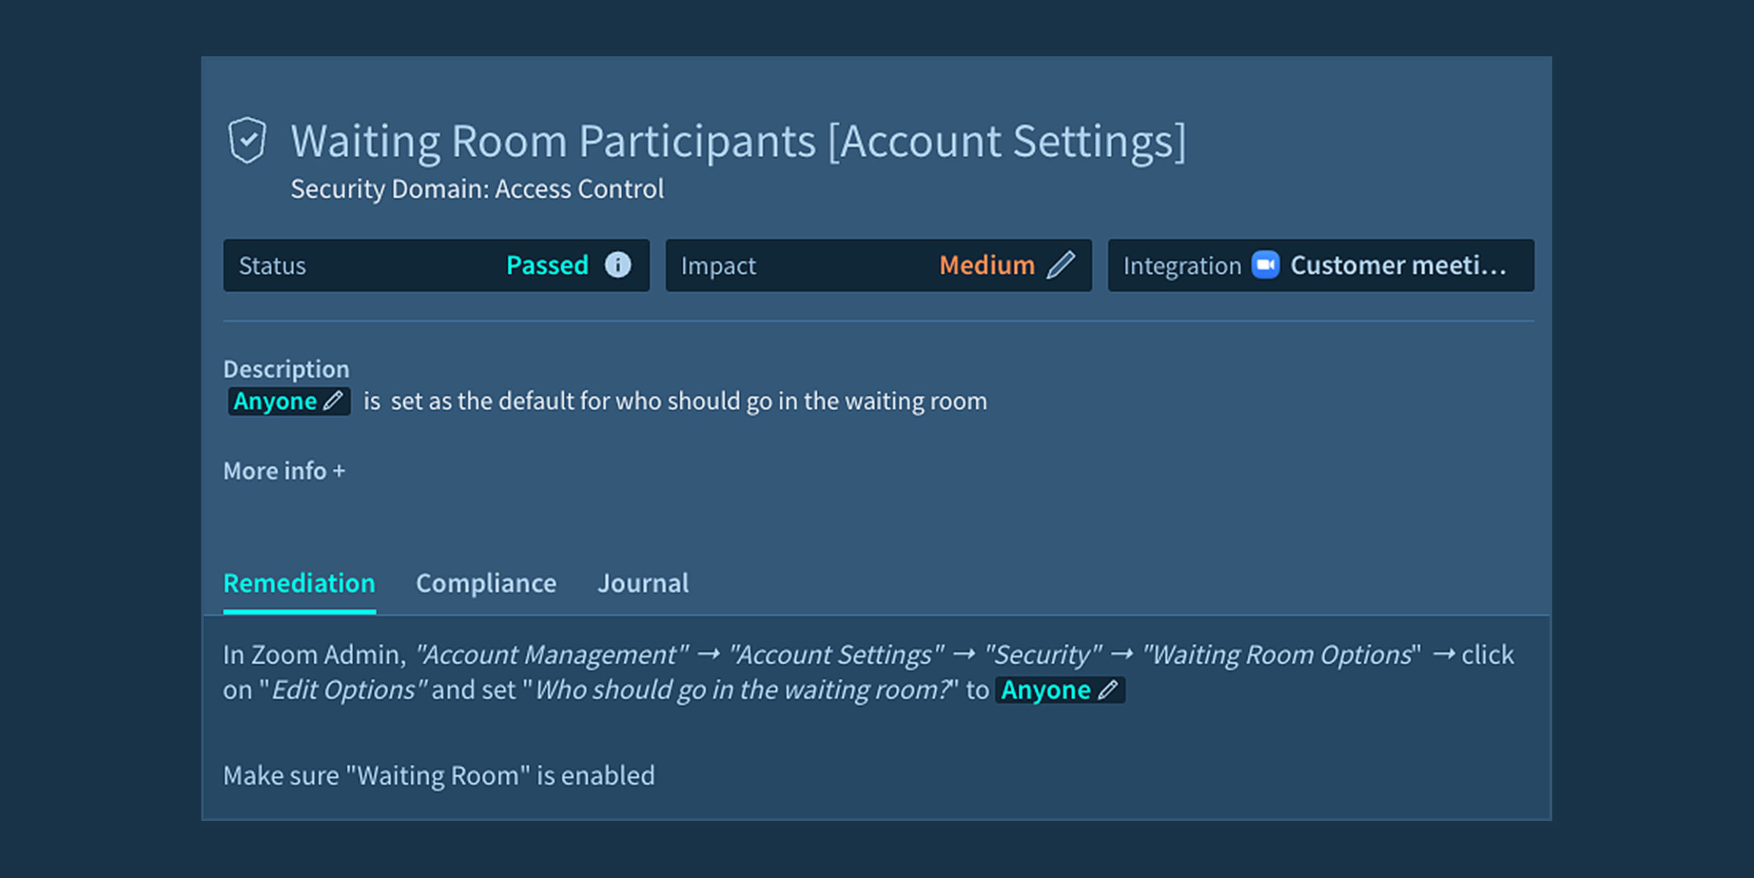Click the Impact field label
1754x878 pixels.
click(x=718, y=266)
